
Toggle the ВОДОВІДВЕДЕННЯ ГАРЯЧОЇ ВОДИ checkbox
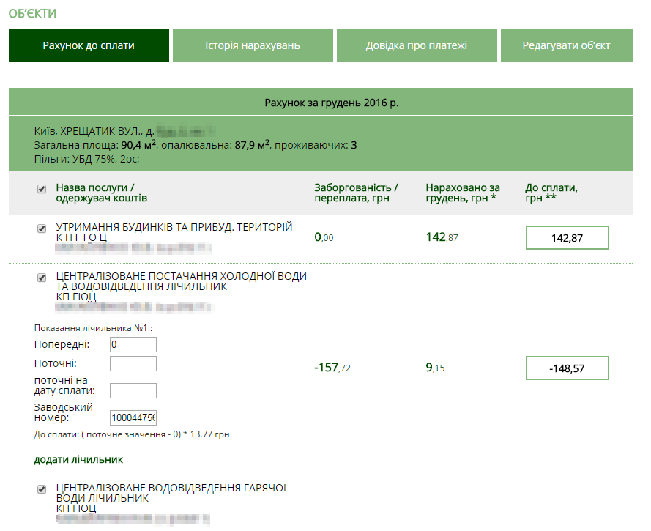pos(42,489)
